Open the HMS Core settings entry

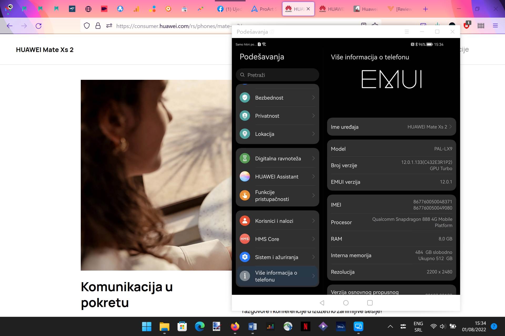(x=267, y=239)
